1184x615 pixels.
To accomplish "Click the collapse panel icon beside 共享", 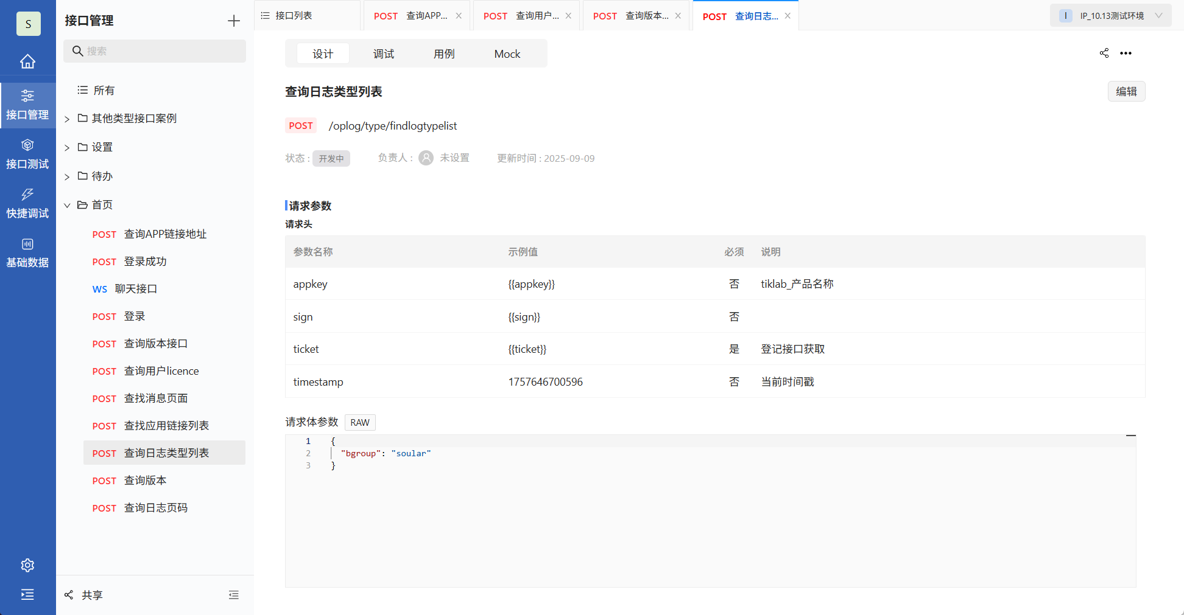I will (x=233, y=594).
